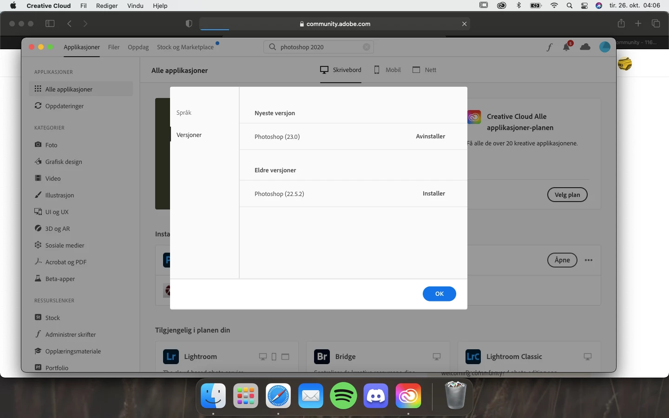Open the Finder icon in the Dock

coord(213,396)
